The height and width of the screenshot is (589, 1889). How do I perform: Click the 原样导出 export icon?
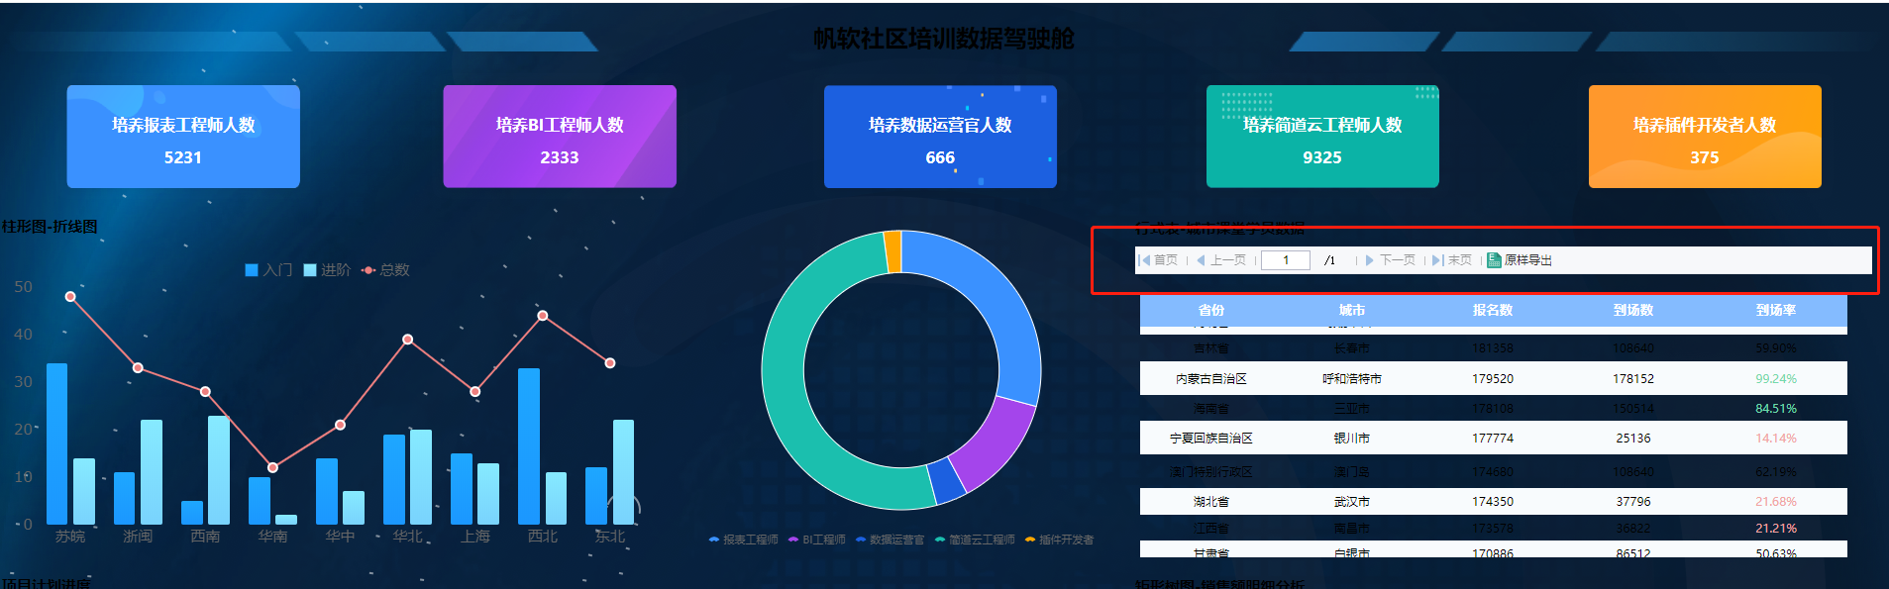[x=1494, y=260]
